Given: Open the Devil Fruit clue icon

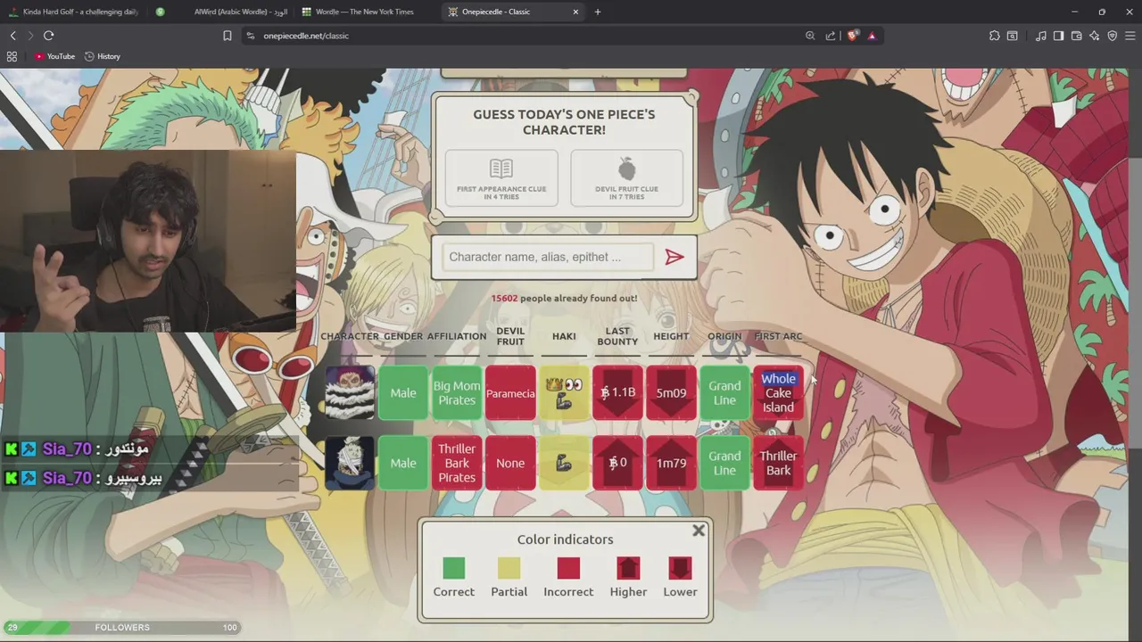Looking at the screenshot, I should [626, 169].
